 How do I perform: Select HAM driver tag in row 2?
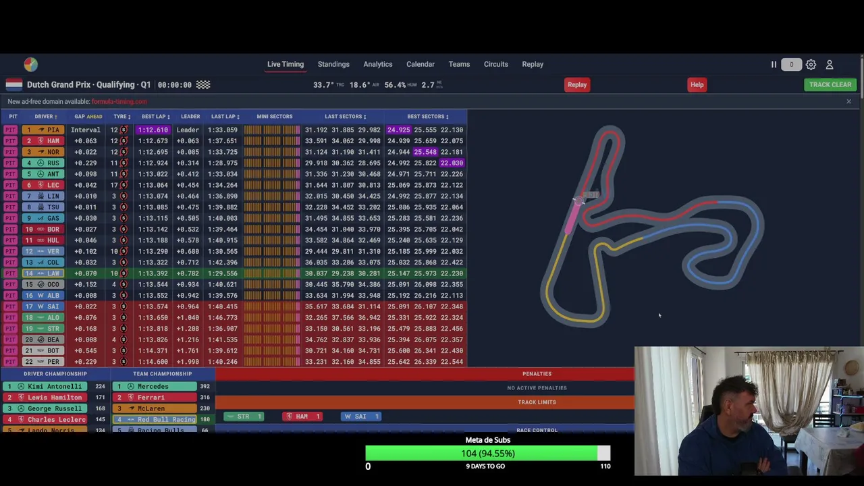[44, 141]
